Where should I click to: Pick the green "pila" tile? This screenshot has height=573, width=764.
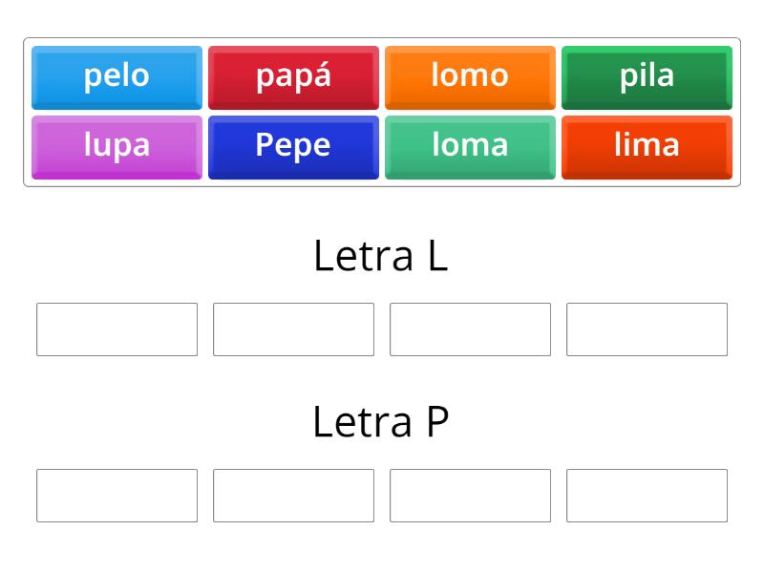[x=647, y=76]
